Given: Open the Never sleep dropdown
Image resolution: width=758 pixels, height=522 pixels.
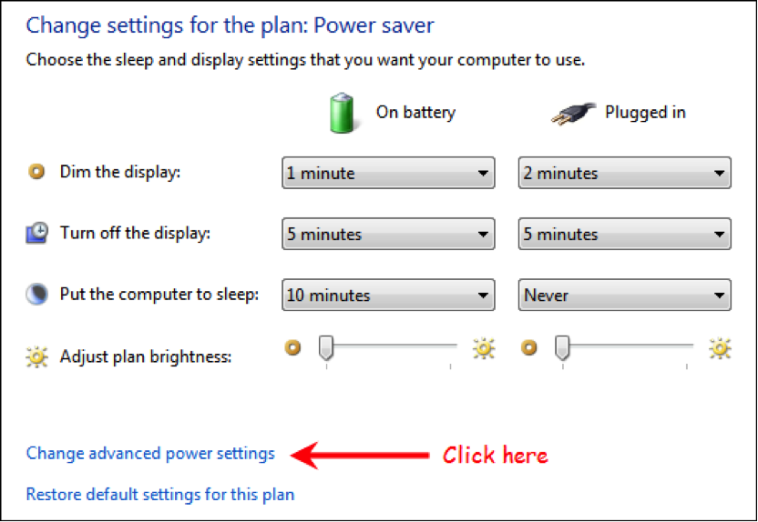Looking at the screenshot, I should (x=625, y=295).
